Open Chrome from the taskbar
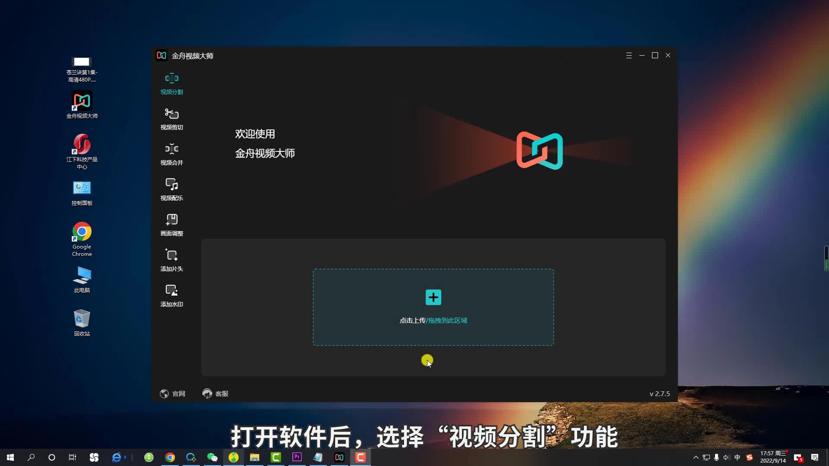 click(170, 457)
